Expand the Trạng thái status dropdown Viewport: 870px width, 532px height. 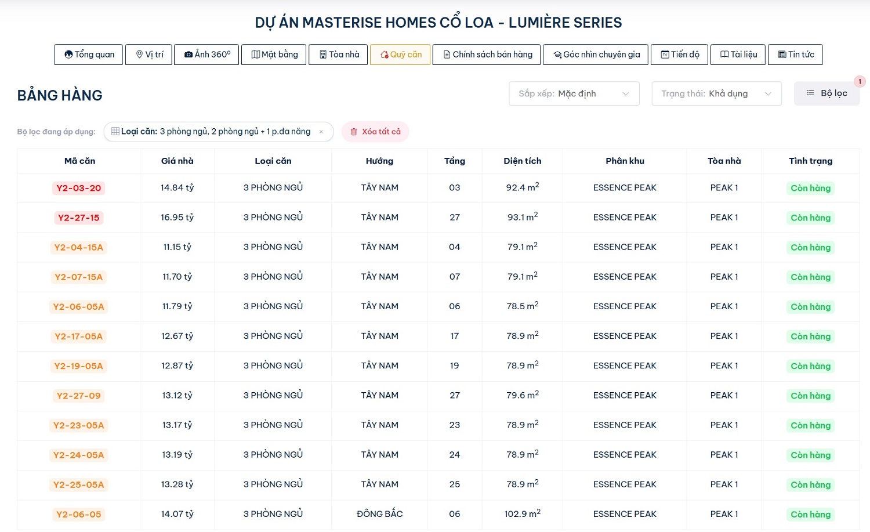[716, 93]
